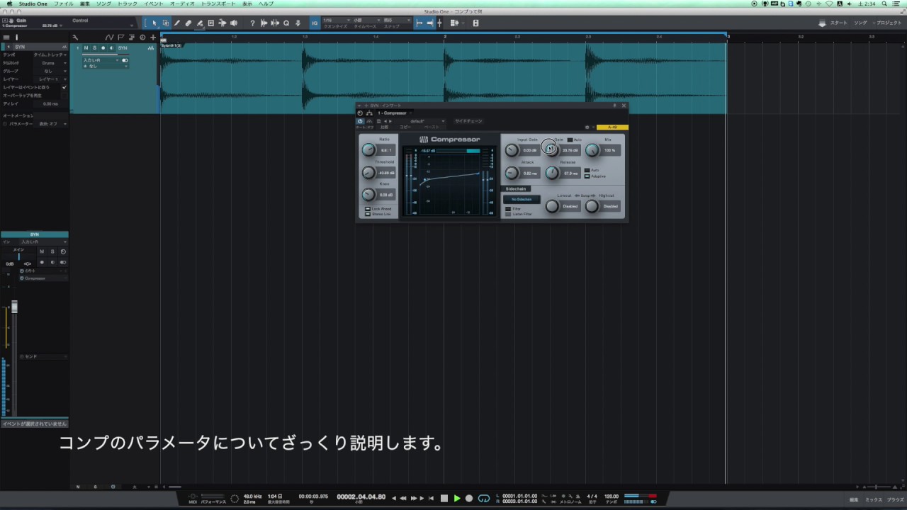
Task: Open the ミックス view button
Action: (x=873, y=500)
